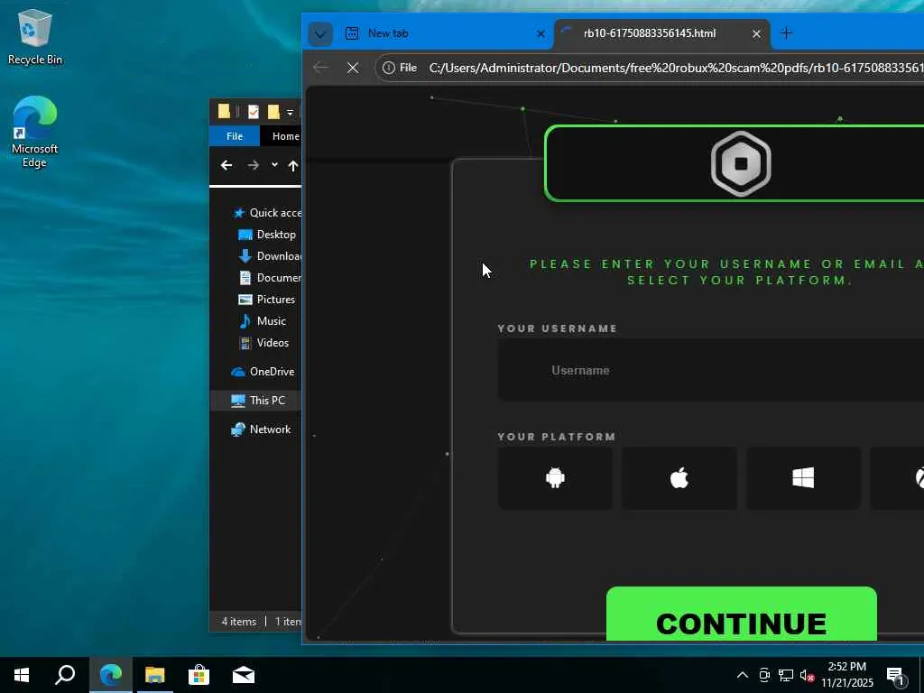The width and height of the screenshot is (924, 693).
Task: Open taskbar search magnifier
Action: (65, 675)
